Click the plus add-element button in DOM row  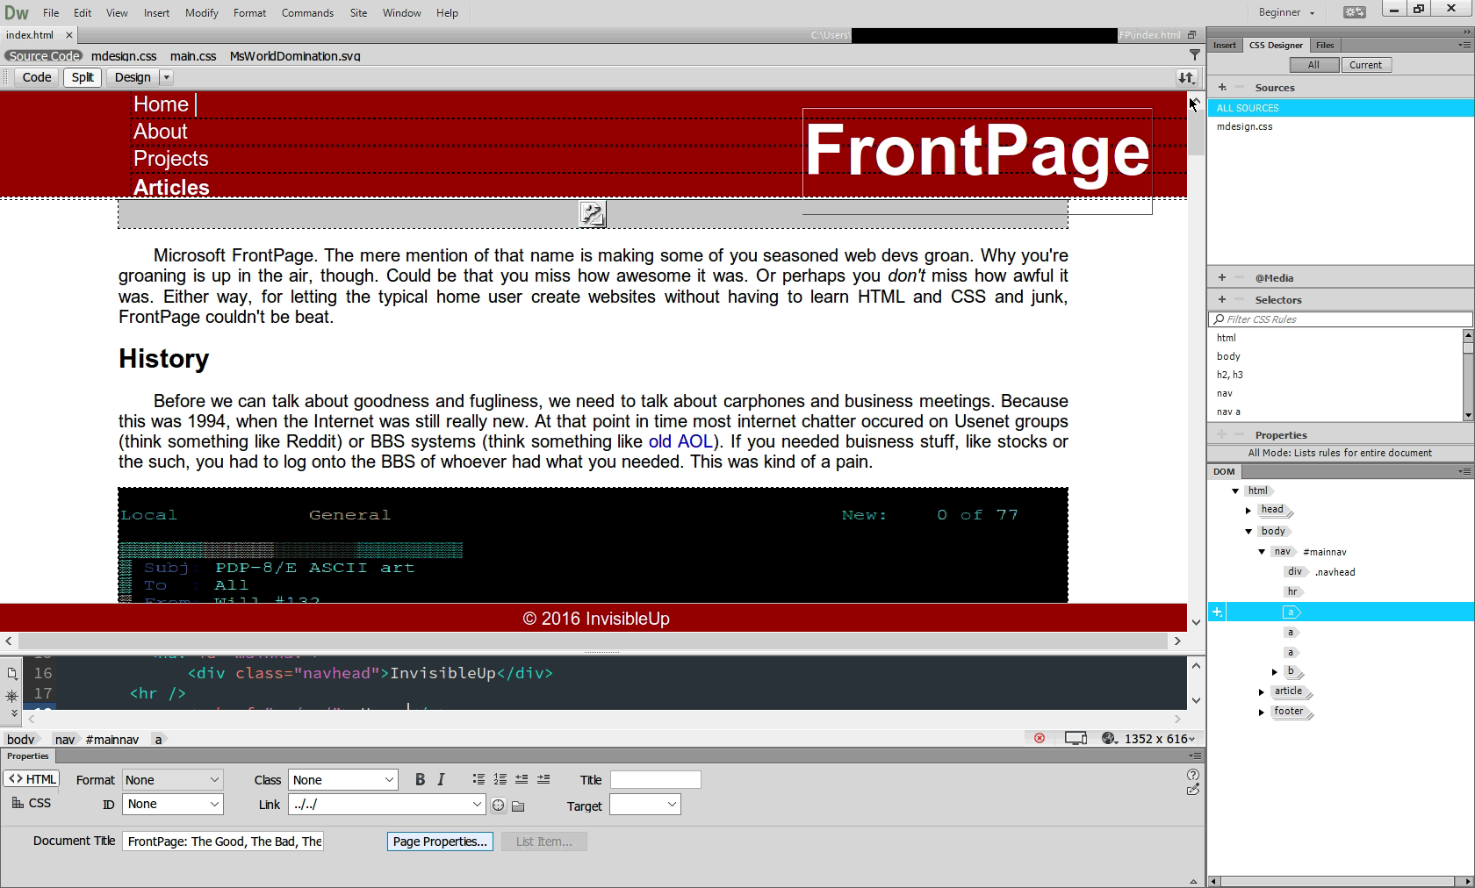(x=1217, y=612)
